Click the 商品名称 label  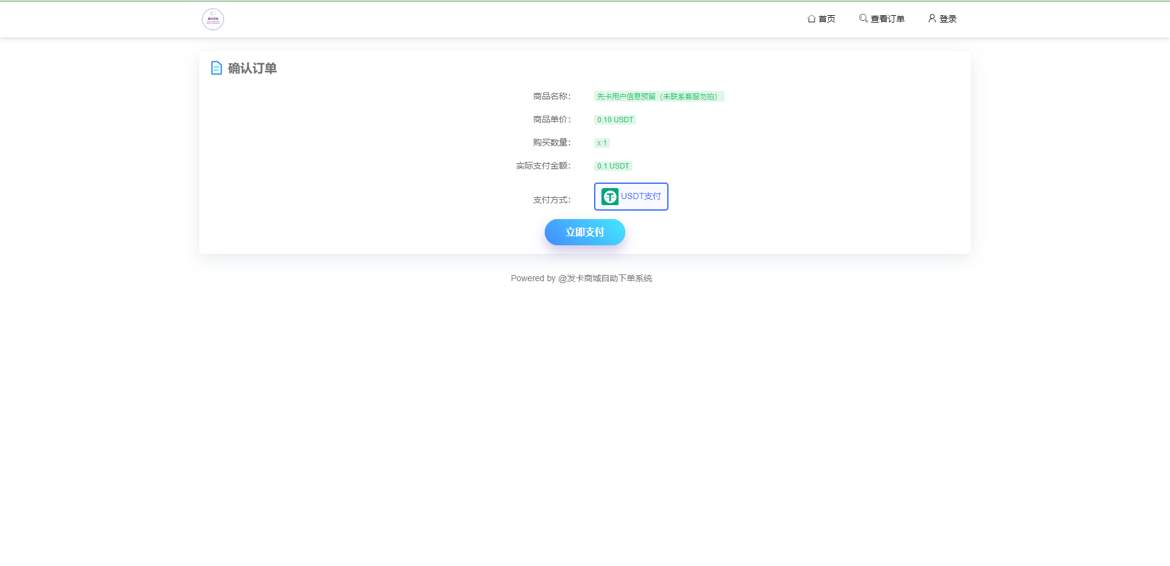[551, 96]
